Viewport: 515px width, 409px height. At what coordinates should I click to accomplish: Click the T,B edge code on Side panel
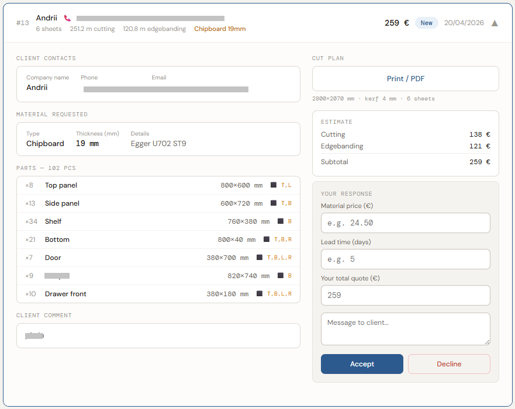point(286,203)
